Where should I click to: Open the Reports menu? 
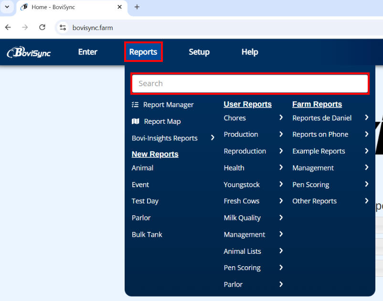pyautogui.click(x=143, y=52)
